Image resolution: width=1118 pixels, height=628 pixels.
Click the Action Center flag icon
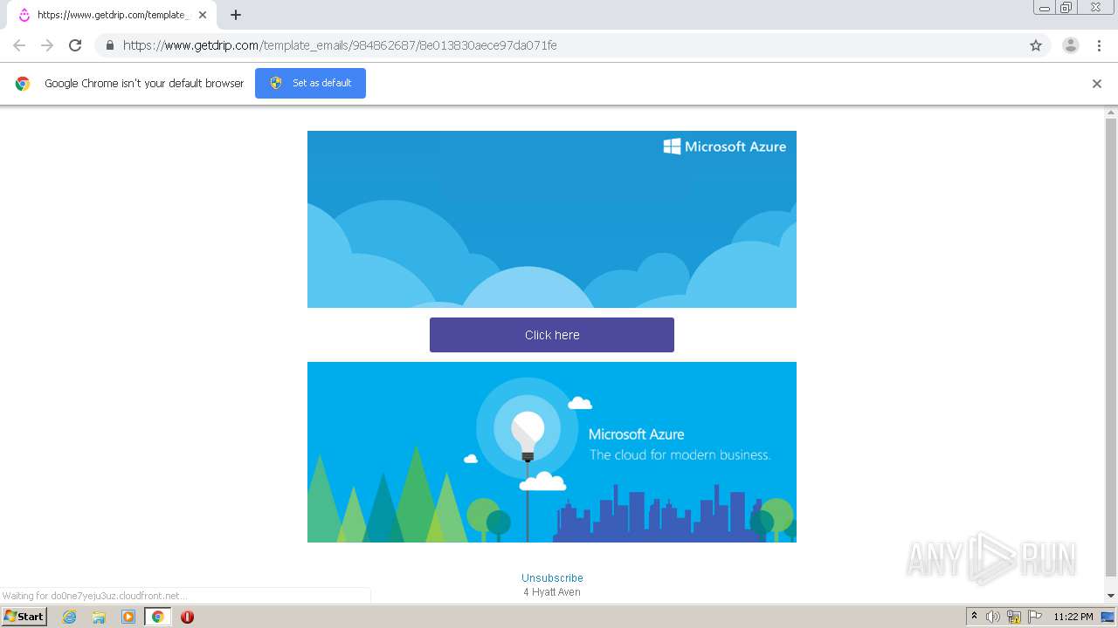[x=1034, y=617]
